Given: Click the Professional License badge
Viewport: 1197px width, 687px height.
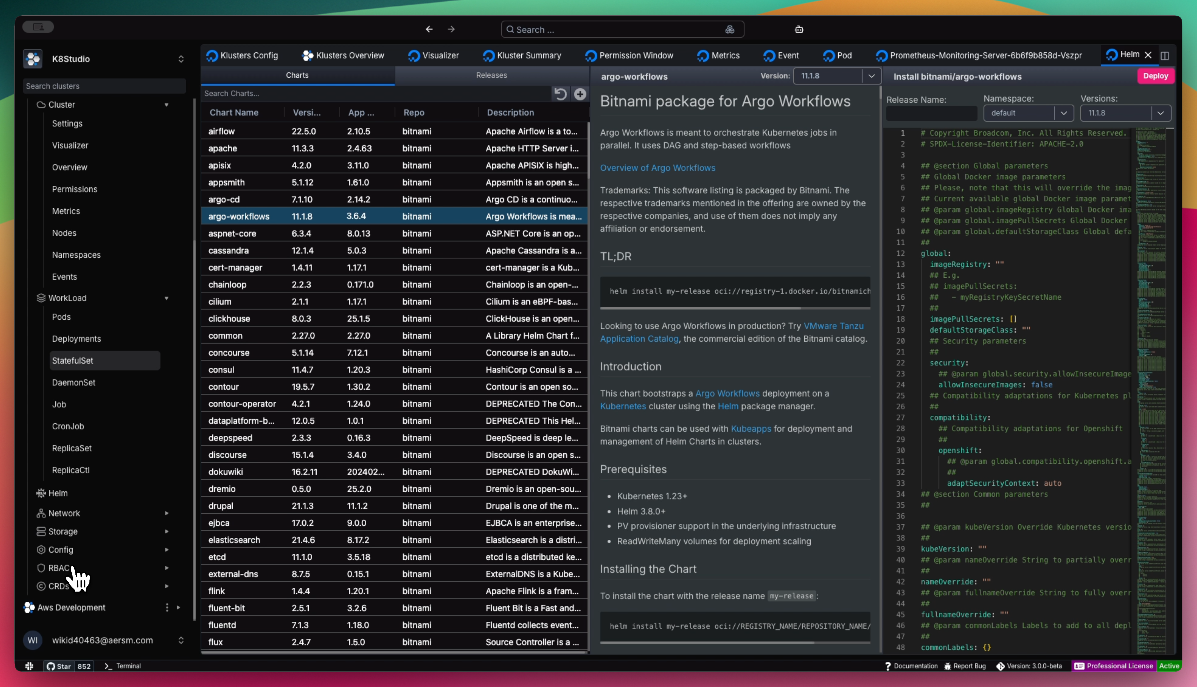Looking at the screenshot, I should point(1114,666).
